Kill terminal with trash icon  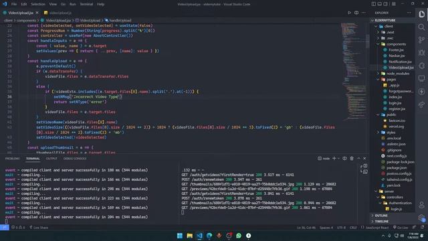click(x=352, y=159)
